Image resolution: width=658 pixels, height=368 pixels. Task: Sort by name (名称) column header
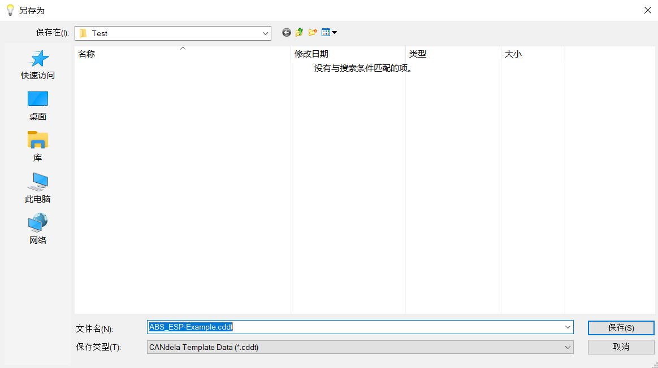pyautogui.click(x=183, y=54)
